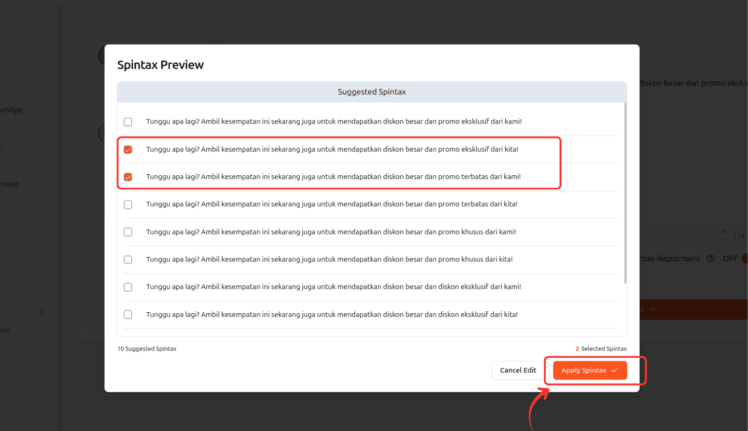Viewport: 748px width, 431px height.
Task: Open the WhatsApp item in left sidebar
Action: point(11,110)
